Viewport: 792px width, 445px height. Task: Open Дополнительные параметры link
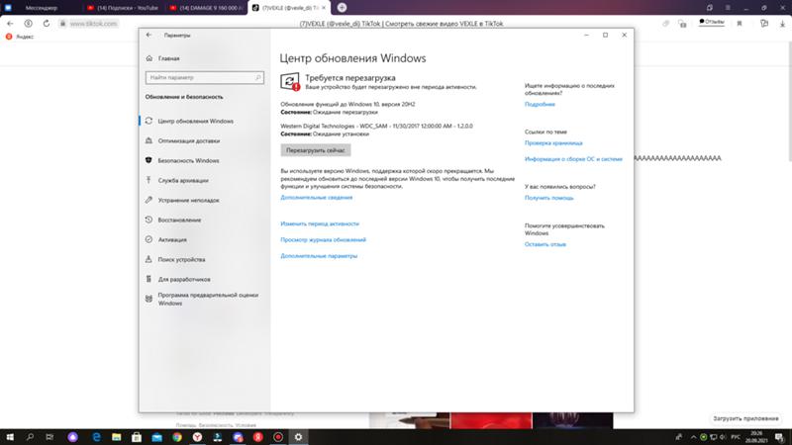click(x=319, y=256)
